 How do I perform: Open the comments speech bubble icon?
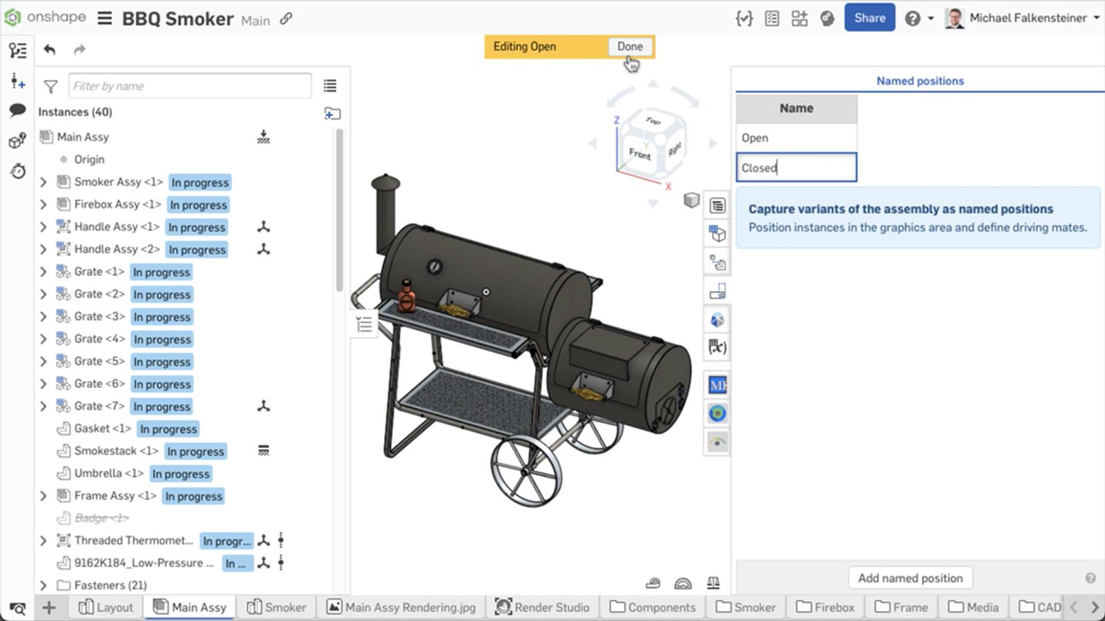pyautogui.click(x=18, y=110)
